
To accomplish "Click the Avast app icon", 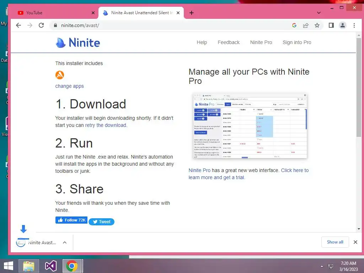I will tap(60, 75).
